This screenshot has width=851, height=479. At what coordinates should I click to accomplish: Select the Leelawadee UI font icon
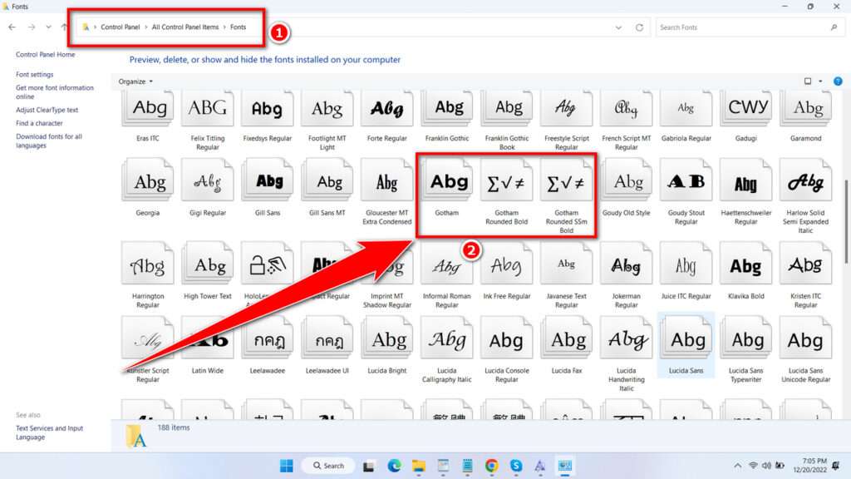[x=327, y=338]
